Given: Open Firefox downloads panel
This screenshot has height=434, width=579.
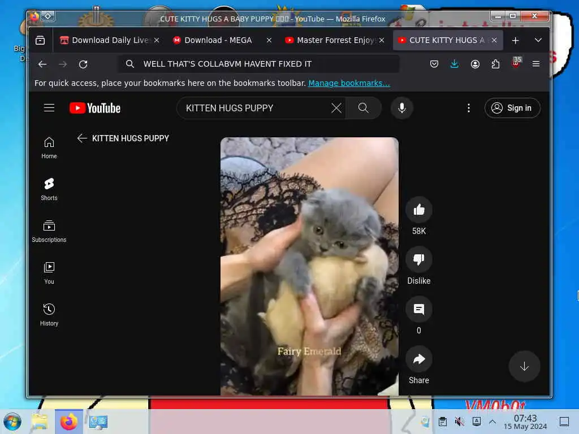Looking at the screenshot, I should (x=455, y=64).
